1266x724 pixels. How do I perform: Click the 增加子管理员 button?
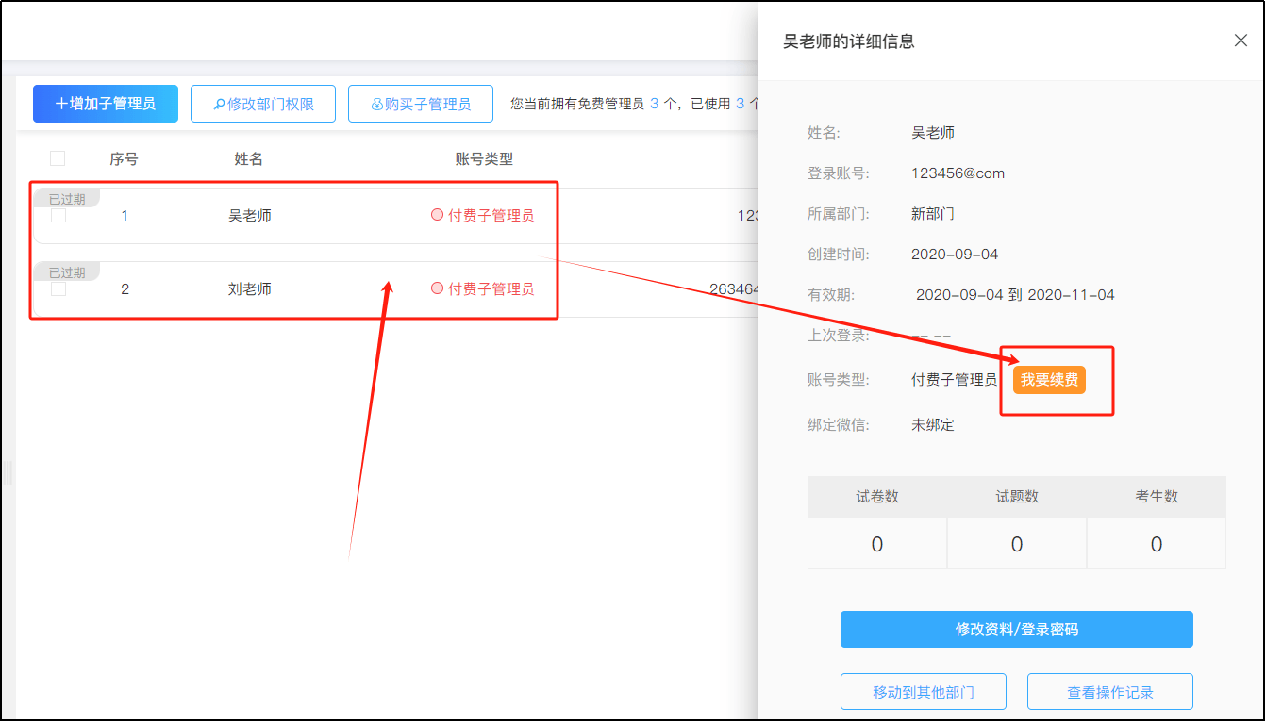(105, 104)
